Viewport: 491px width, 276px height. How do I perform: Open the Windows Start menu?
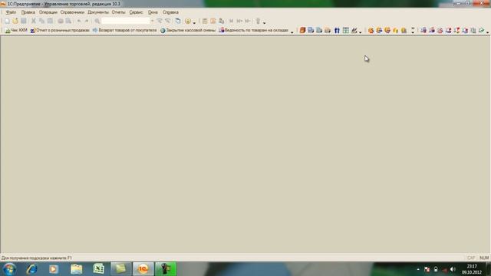coord(9,269)
